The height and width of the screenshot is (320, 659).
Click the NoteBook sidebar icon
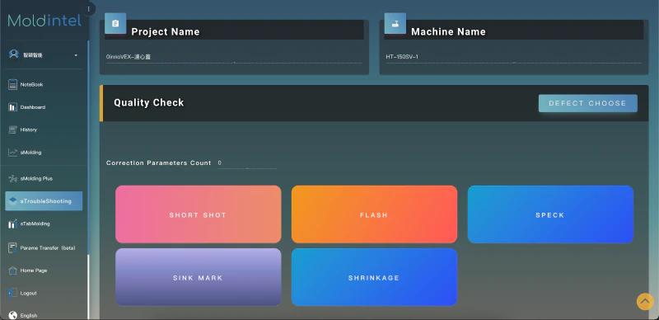(x=12, y=84)
